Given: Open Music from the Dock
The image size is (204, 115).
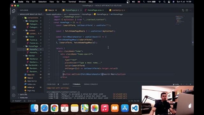Looking at the screenshot, I should tap(105, 108).
